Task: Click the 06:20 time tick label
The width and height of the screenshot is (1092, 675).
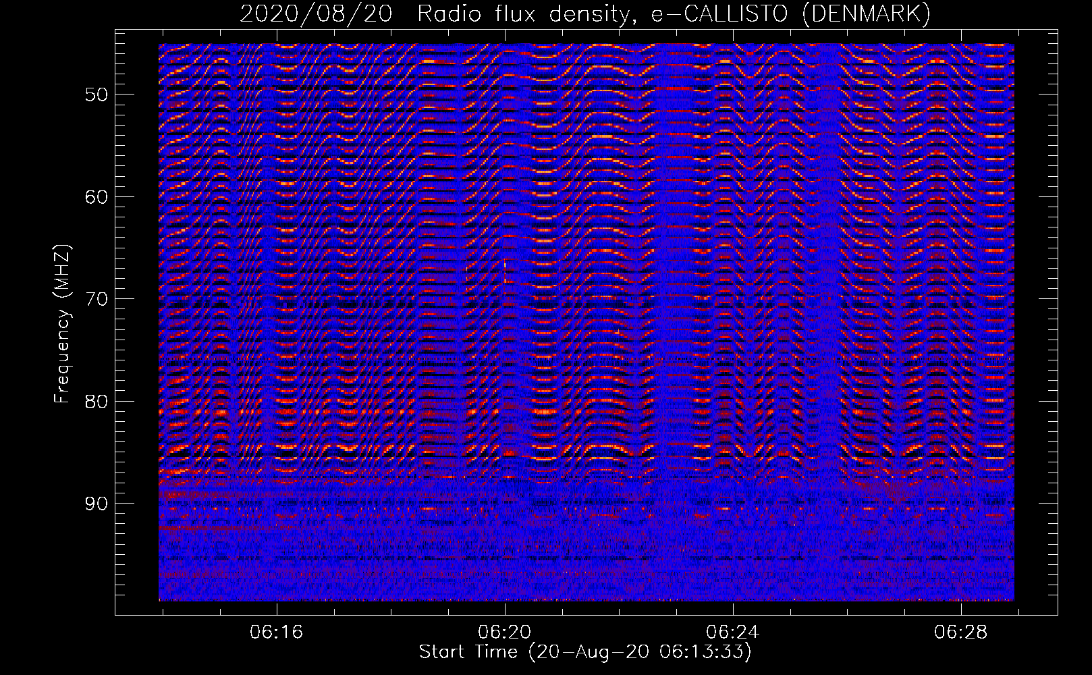Action: coord(504,632)
